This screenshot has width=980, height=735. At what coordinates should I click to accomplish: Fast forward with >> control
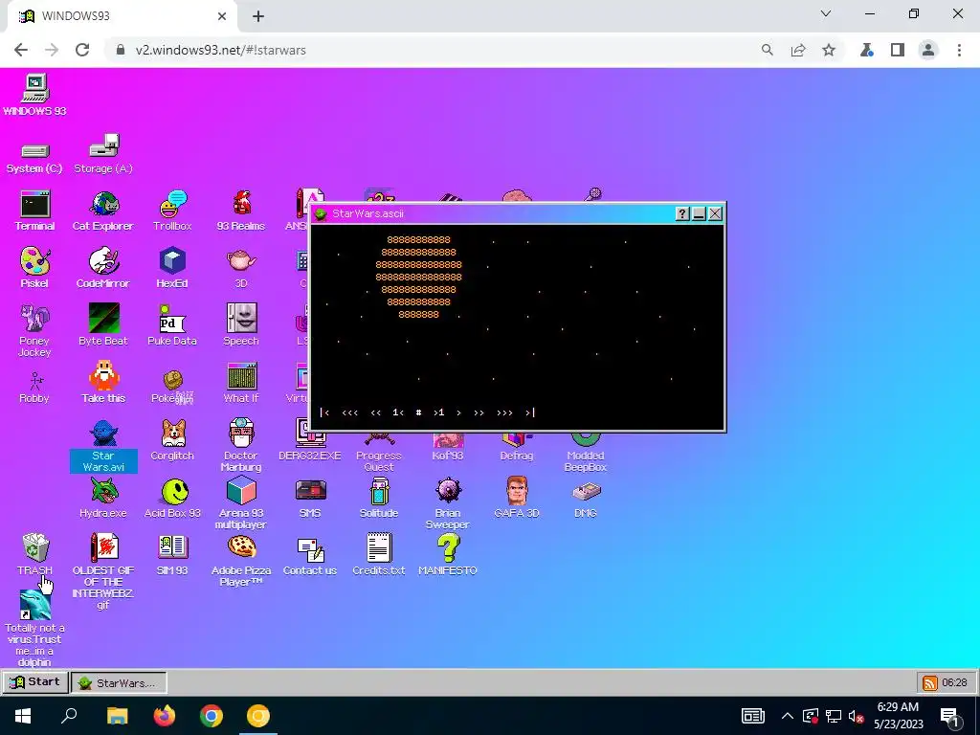tap(479, 412)
